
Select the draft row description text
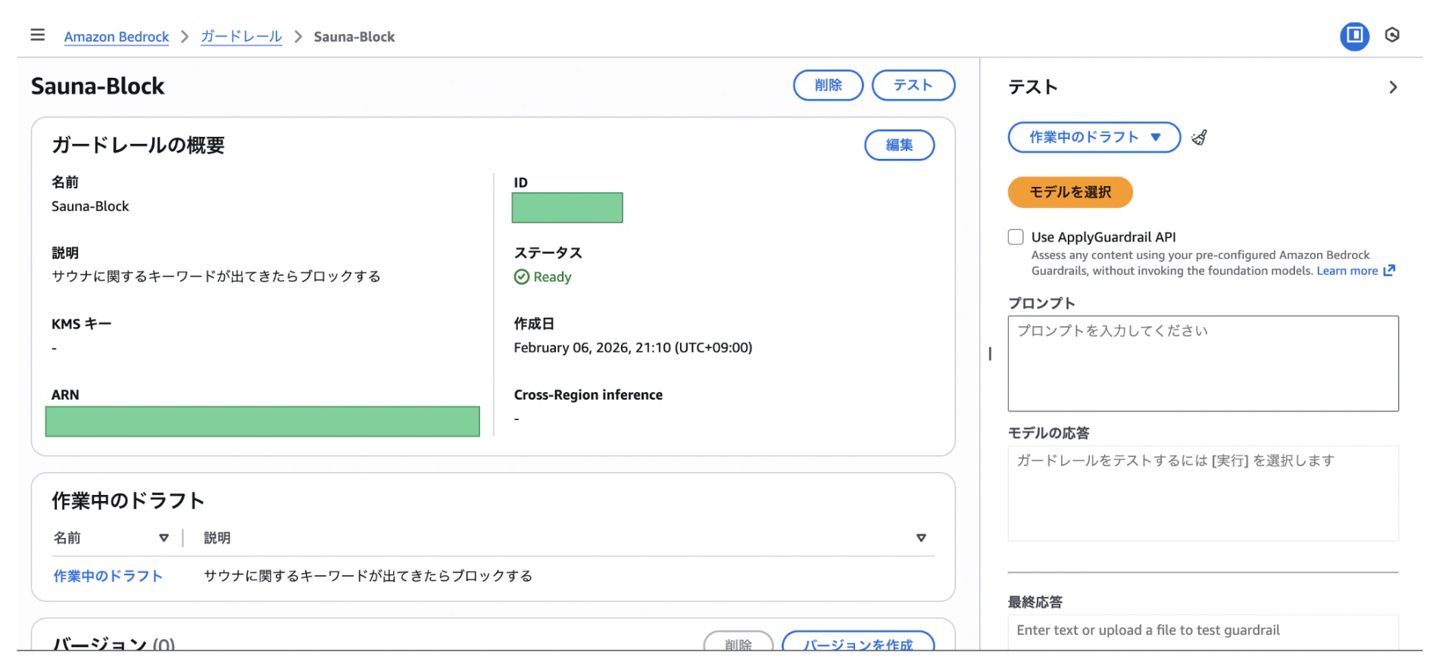(368, 576)
